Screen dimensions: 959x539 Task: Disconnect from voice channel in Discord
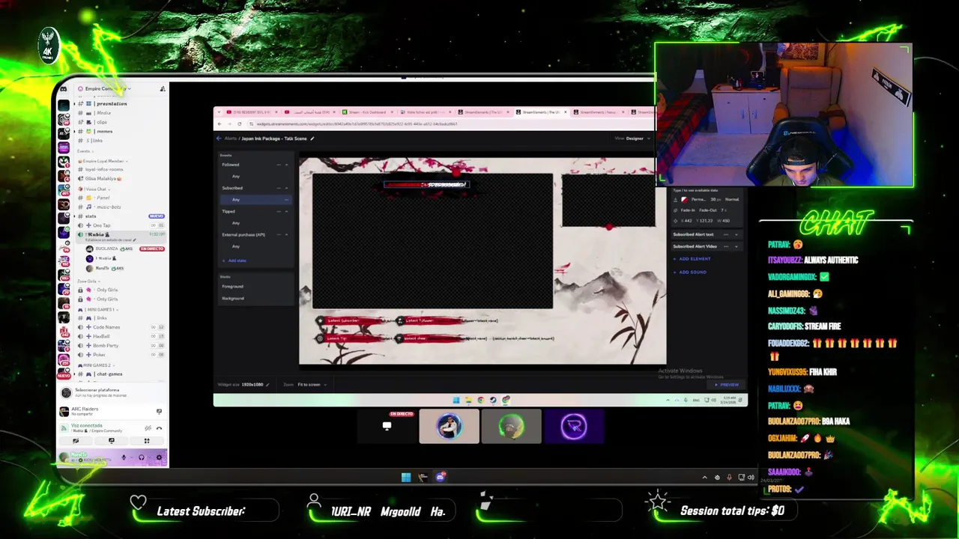(x=159, y=428)
